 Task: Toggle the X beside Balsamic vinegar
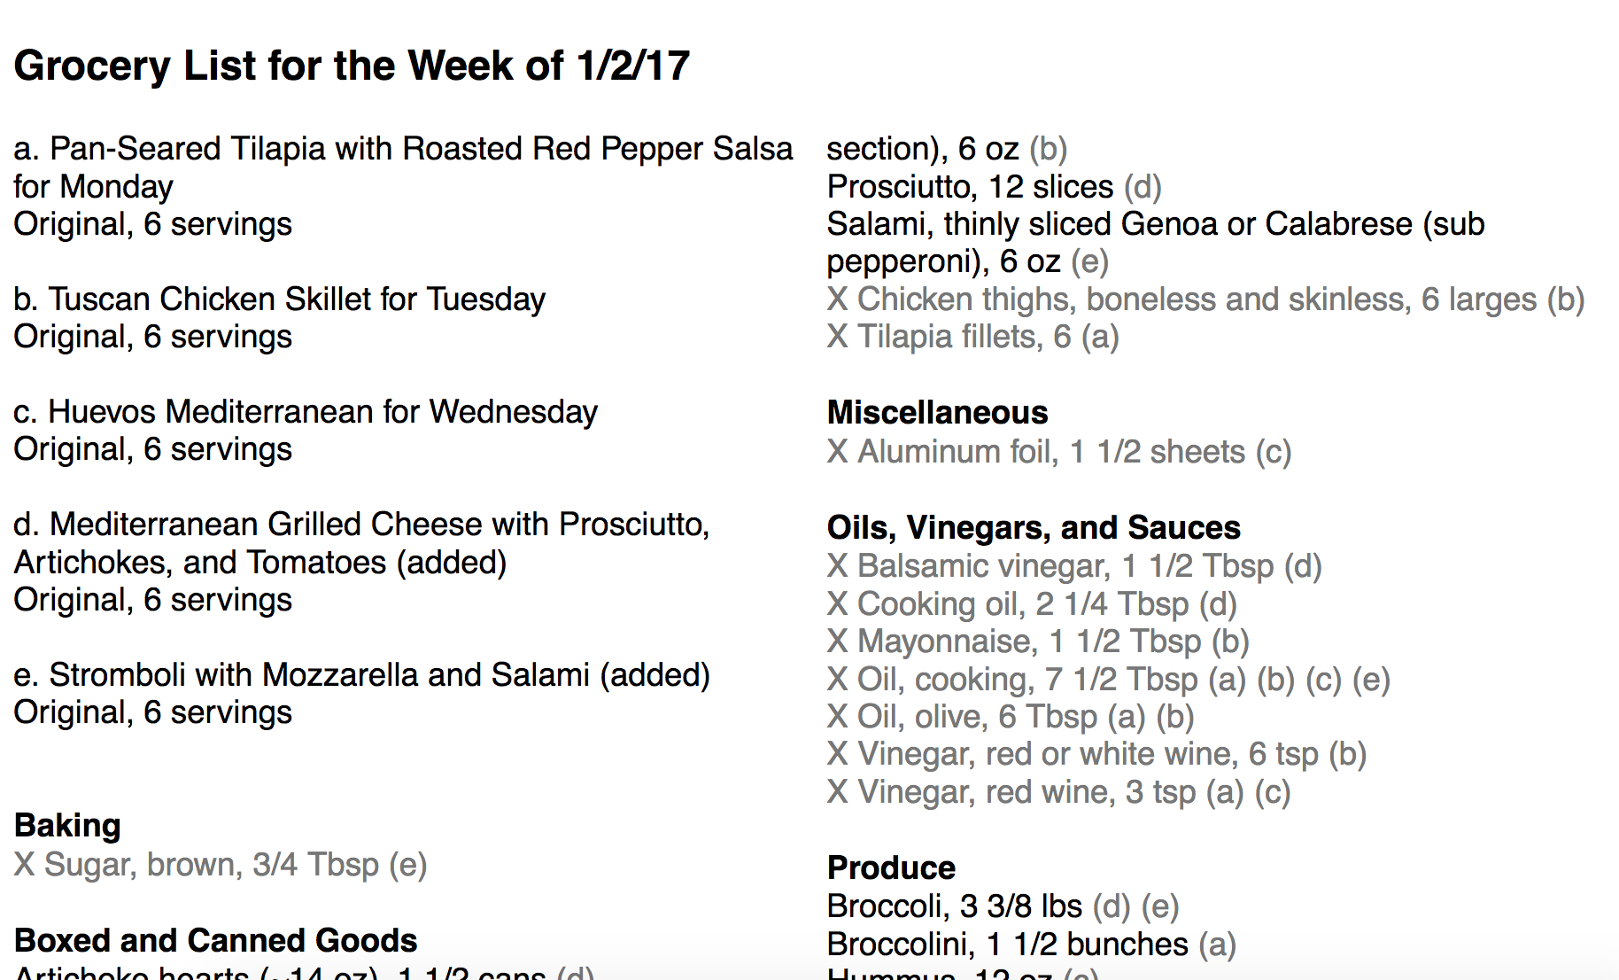pyautogui.click(x=837, y=566)
